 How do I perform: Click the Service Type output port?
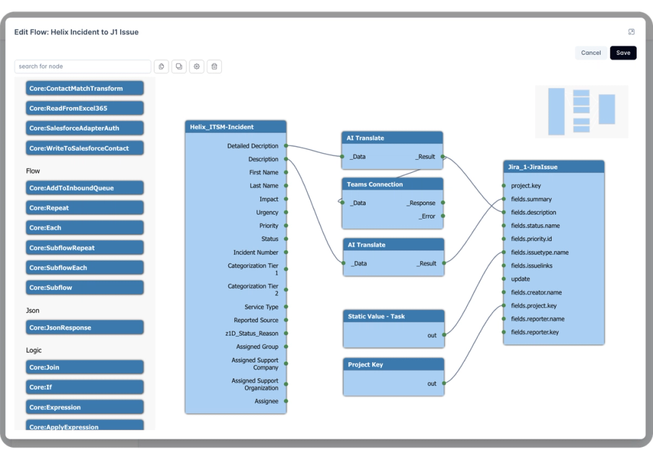click(286, 307)
